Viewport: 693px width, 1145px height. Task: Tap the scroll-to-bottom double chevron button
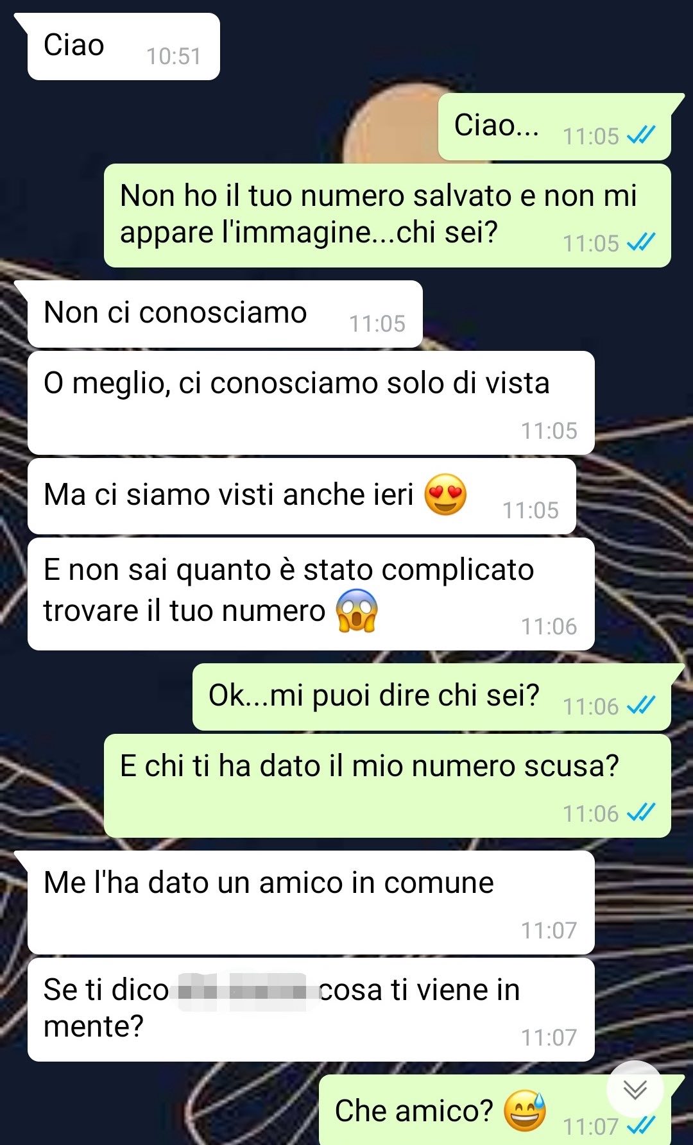coord(635,1089)
